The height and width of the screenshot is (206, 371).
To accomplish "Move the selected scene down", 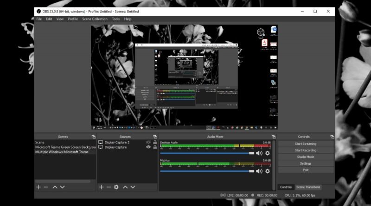I will pos(62,187).
